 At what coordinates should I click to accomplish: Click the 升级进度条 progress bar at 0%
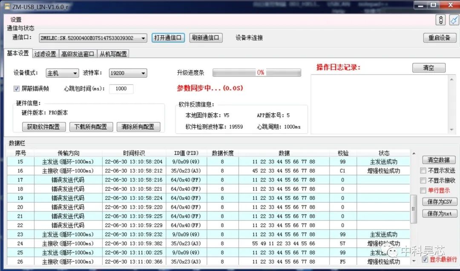[x=257, y=72]
